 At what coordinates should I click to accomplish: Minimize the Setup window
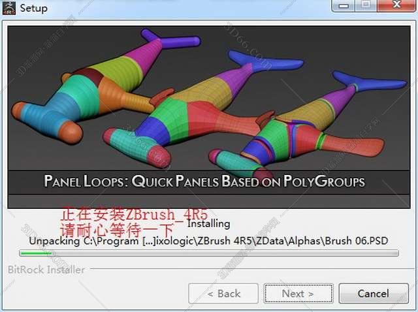(x=344, y=5)
